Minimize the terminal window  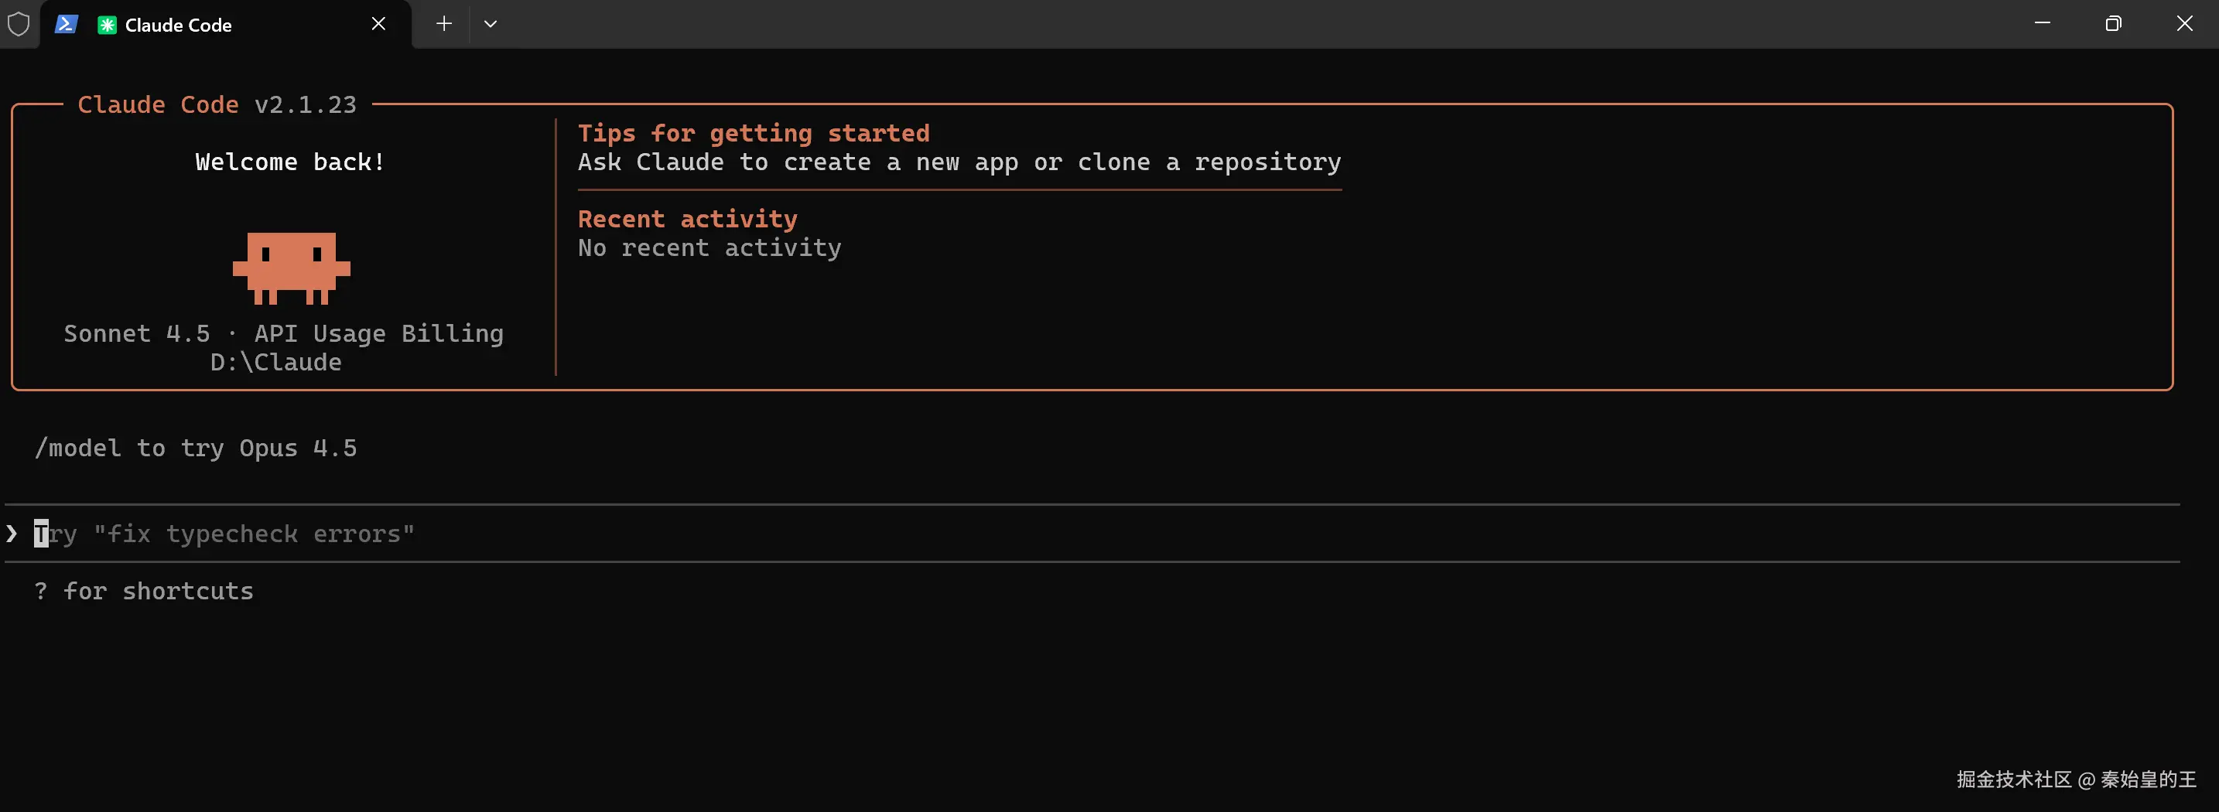pos(2042,24)
